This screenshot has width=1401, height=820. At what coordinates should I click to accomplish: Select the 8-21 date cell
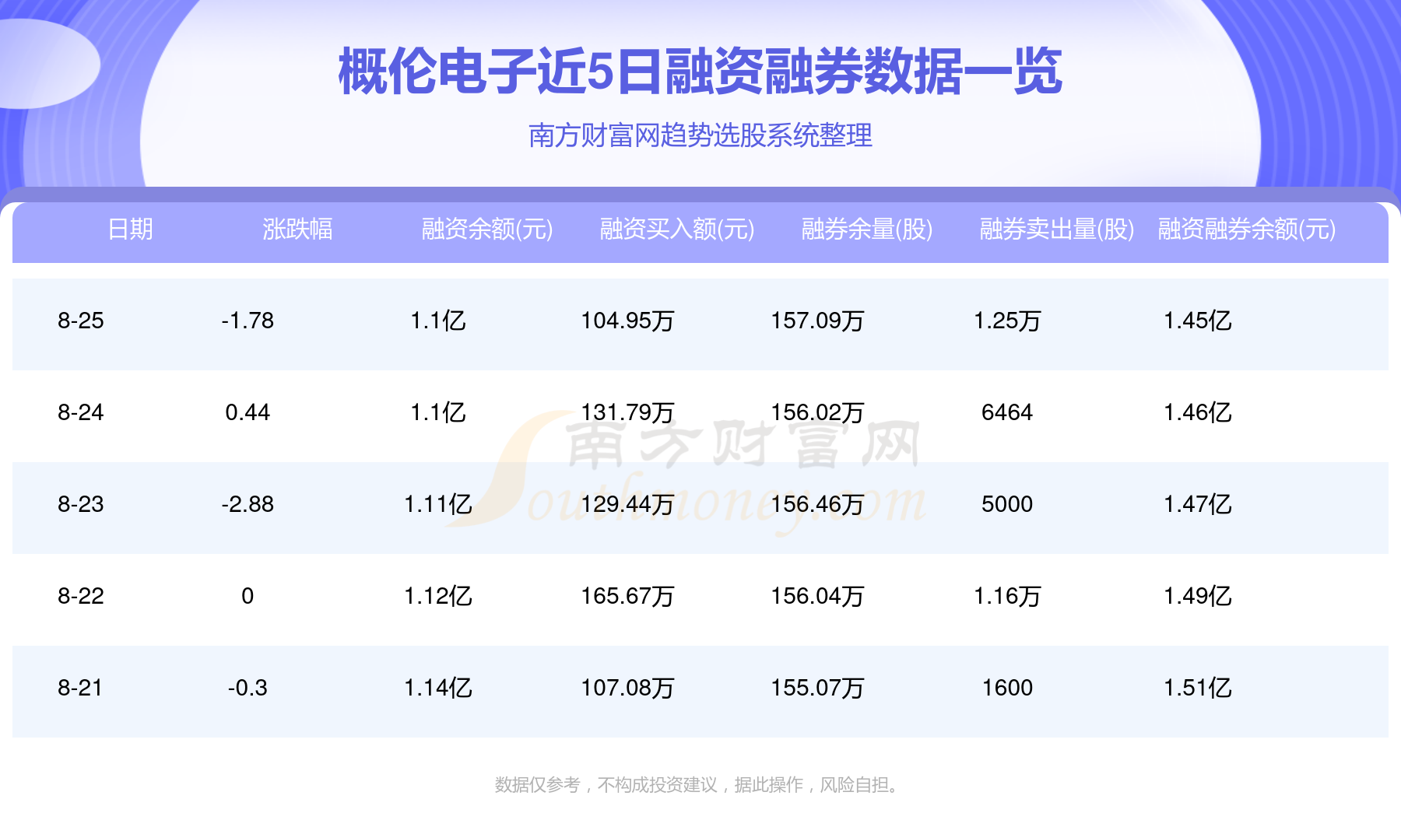80,688
